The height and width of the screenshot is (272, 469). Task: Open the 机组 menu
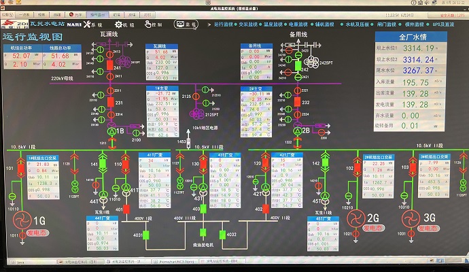pos(126,24)
